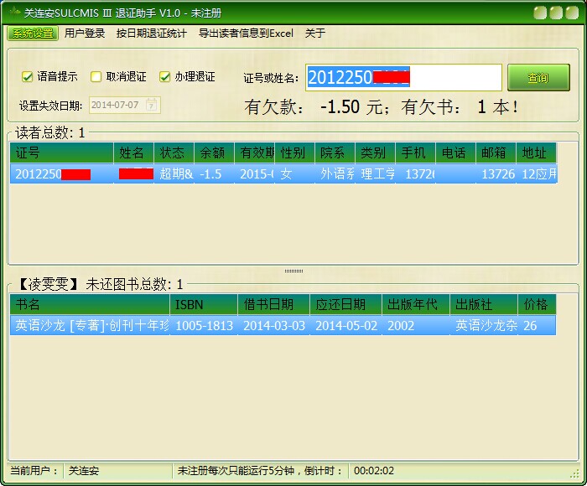Open the 用户登录 menu
Screen dimensions: 587x486
[x=85, y=34]
